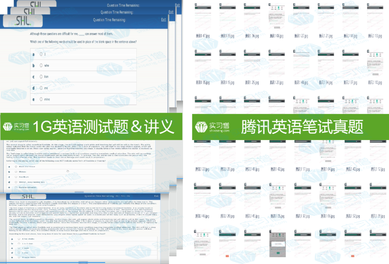Click the file name 腾讯1 06.jpg

pyautogui.click(x=328, y=216)
